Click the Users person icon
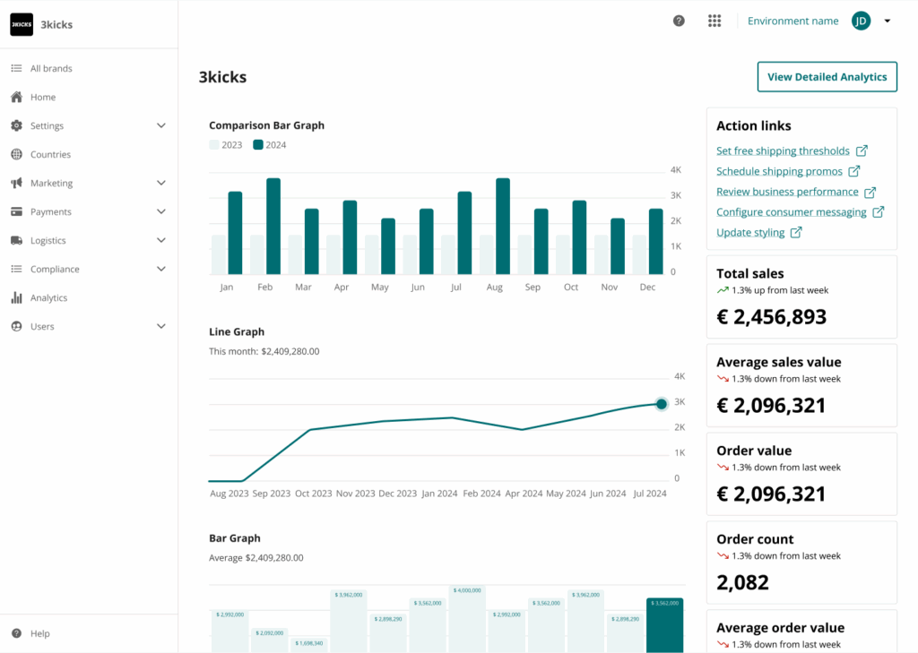Viewport: 918px width, 653px height. pyautogui.click(x=16, y=326)
